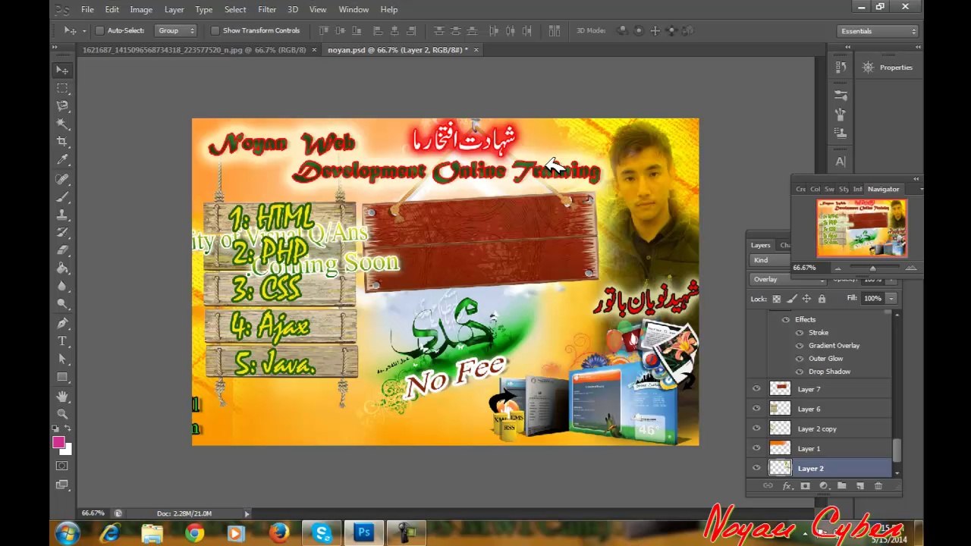Toggle Outer Glow effect visibility
Image resolution: width=971 pixels, height=546 pixels.
coord(800,359)
